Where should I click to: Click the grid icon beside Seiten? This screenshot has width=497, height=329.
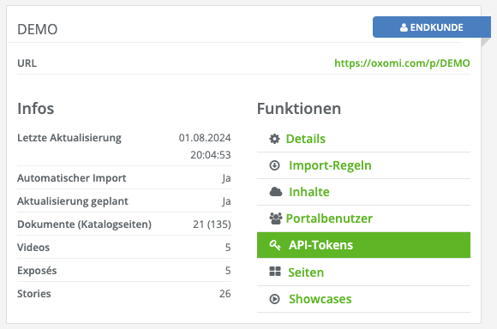pyautogui.click(x=275, y=272)
